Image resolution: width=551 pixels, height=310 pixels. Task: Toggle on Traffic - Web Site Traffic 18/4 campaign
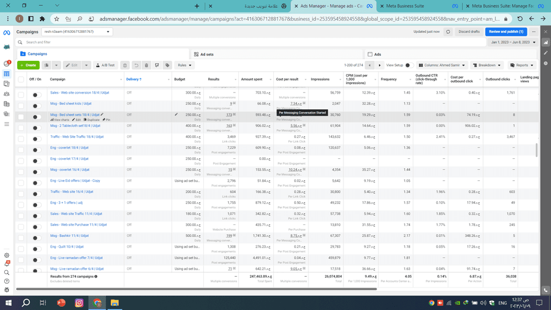(x=36, y=139)
